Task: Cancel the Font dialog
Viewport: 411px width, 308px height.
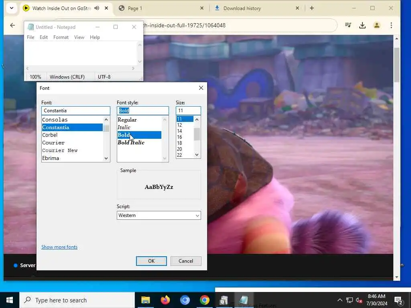Action: click(186, 261)
